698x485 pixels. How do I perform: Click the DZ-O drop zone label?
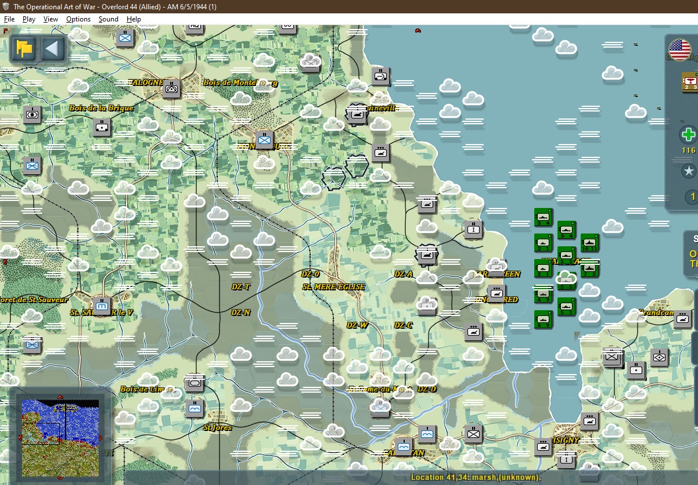tap(310, 274)
